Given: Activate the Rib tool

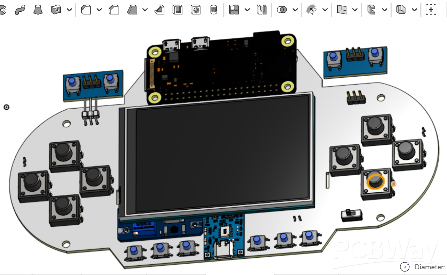Looking at the screenshot, I should pyautogui.click(x=159, y=10).
